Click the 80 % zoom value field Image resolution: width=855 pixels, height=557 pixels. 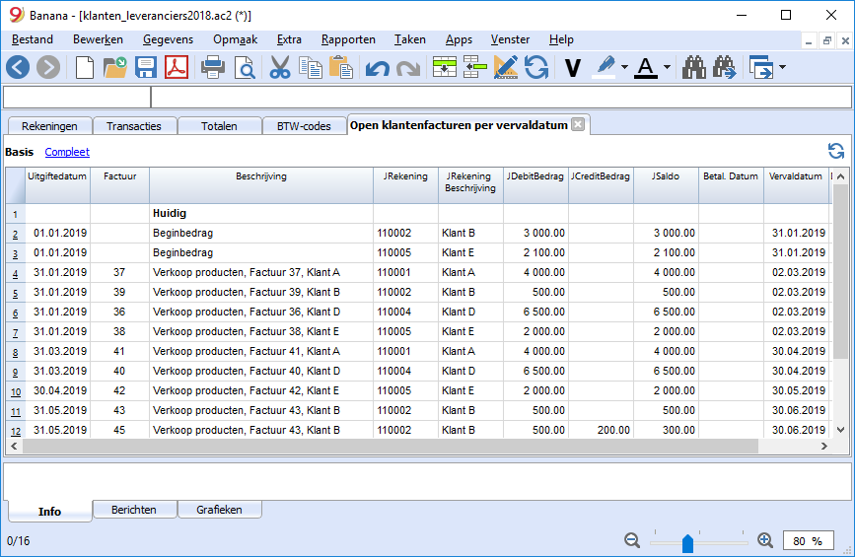tap(808, 540)
